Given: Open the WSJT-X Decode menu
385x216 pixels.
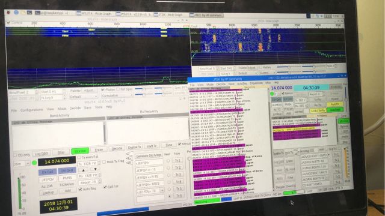Looking at the screenshot, I should pos(75,108).
